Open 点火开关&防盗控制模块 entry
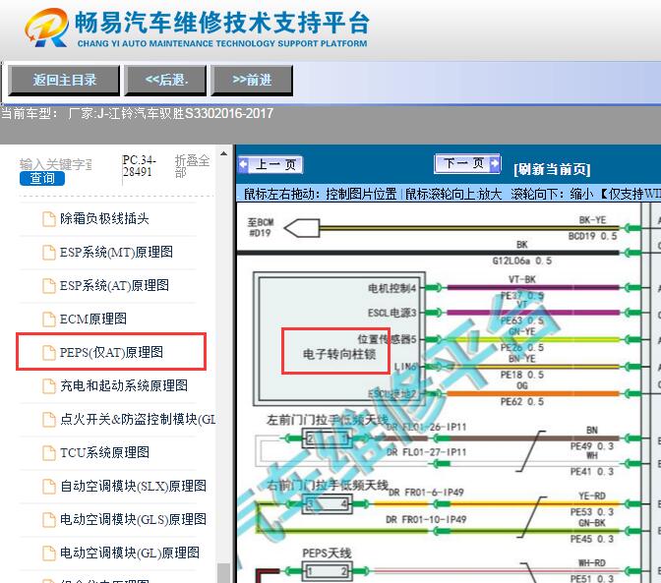Screen dimensions: 661x583 pyautogui.click(x=138, y=419)
